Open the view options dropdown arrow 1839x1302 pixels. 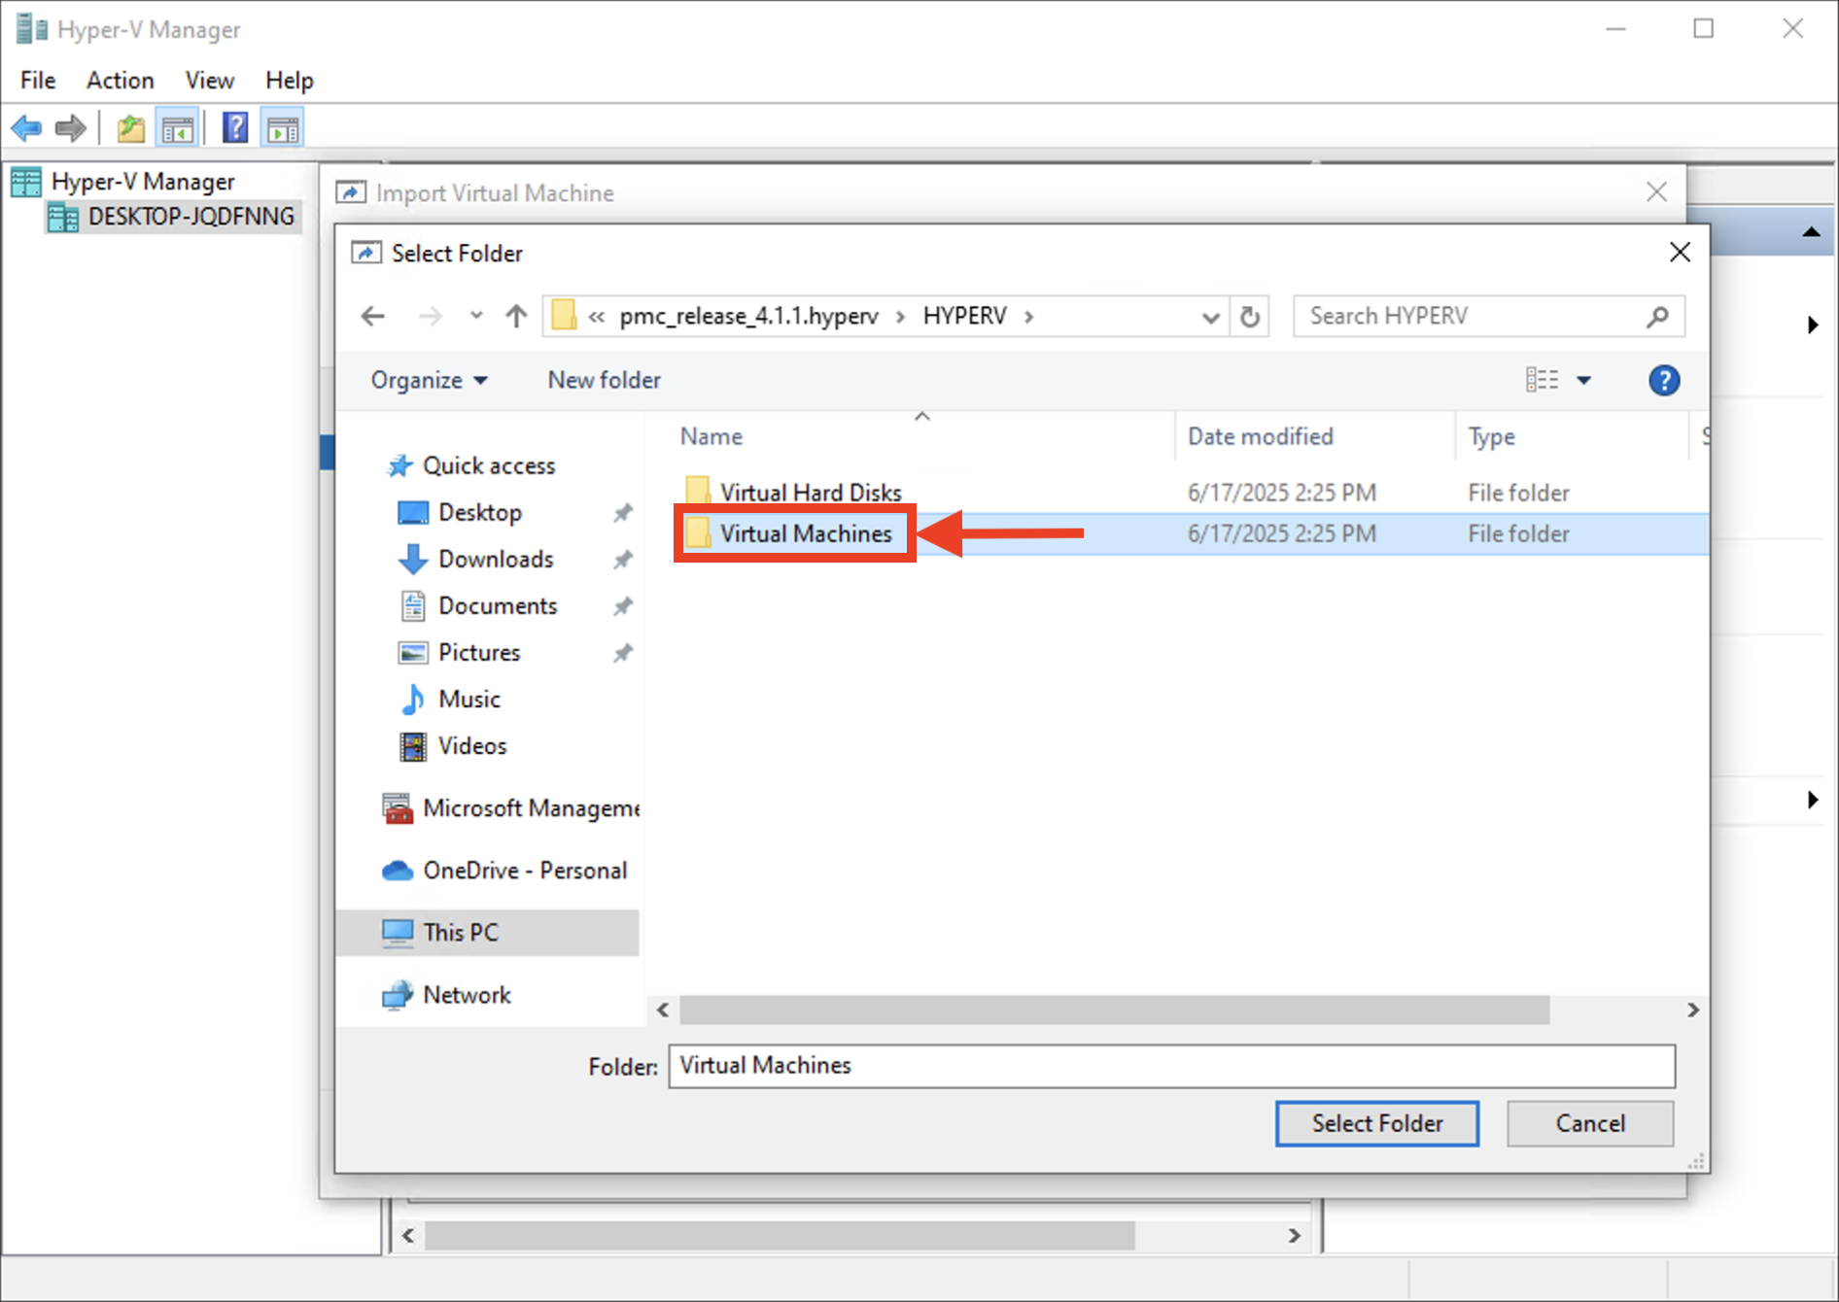(x=1583, y=380)
